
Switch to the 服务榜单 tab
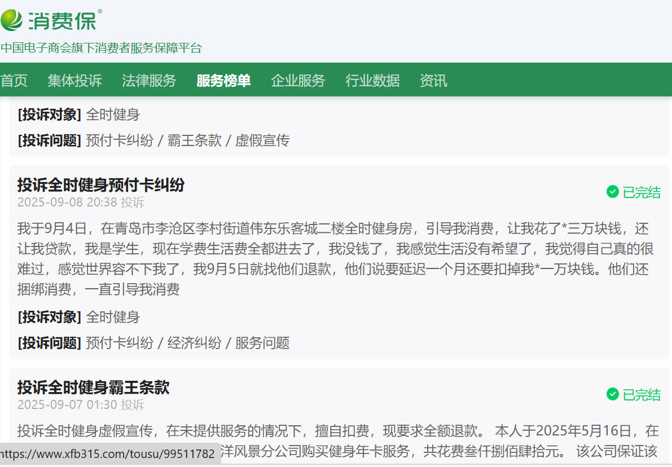tap(223, 81)
